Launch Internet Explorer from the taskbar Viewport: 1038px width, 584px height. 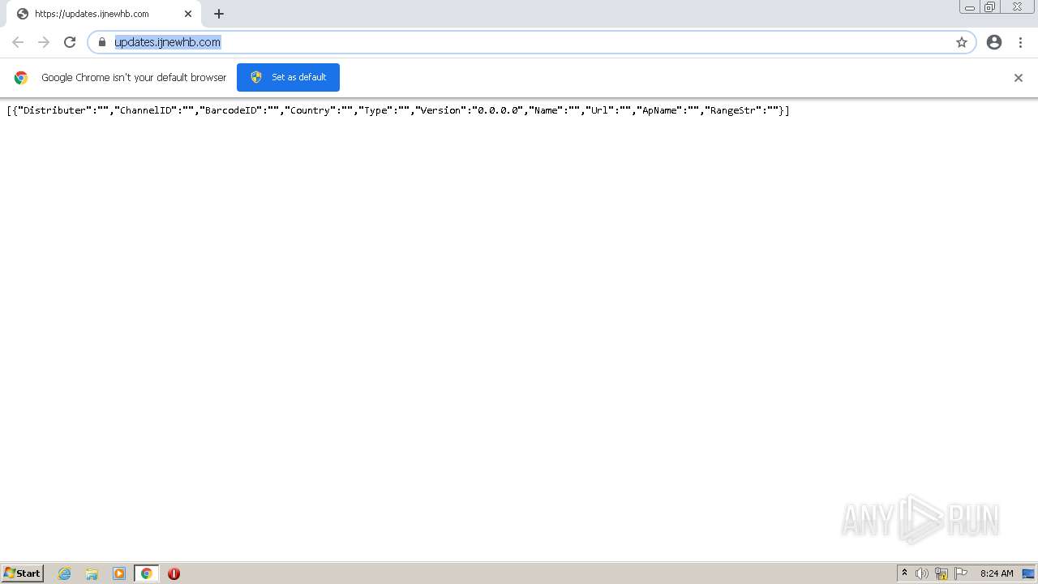point(65,573)
